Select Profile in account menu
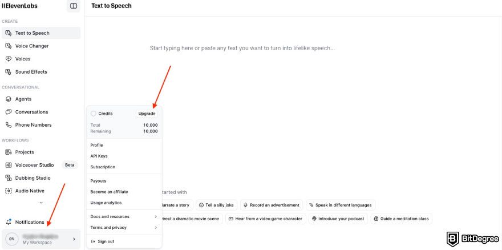This screenshot has width=502, height=250. pyautogui.click(x=97, y=145)
